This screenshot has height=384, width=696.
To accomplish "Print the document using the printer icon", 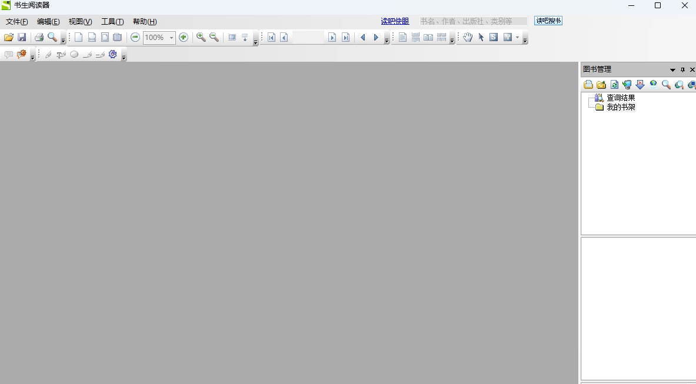I will (x=39, y=37).
